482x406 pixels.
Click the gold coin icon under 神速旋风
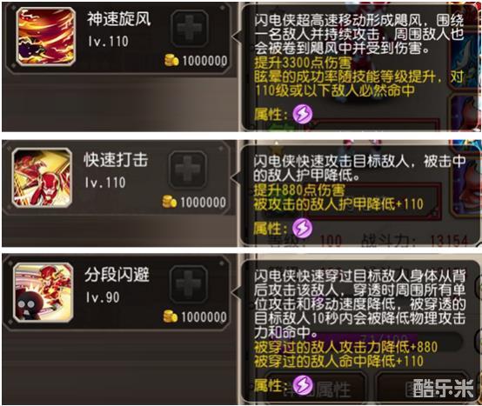[171, 60]
